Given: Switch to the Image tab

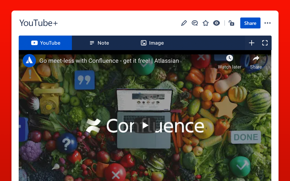Looking at the screenshot, I should 152,43.
